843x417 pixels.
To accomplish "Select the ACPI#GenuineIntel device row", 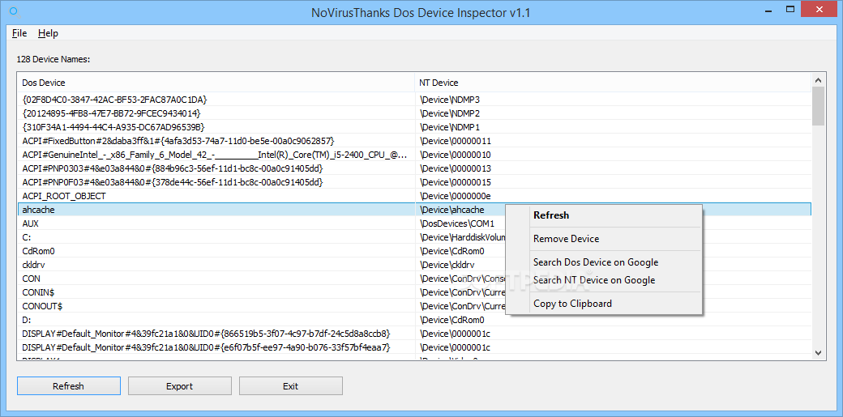I will coord(414,155).
